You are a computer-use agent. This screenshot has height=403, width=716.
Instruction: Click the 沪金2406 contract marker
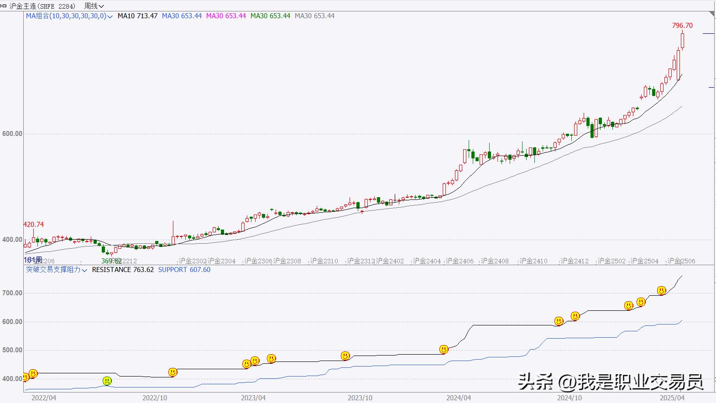point(460,261)
